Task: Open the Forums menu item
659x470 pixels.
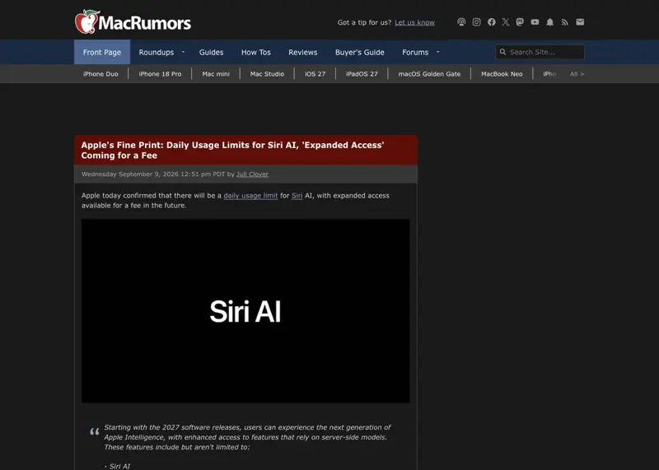Action: click(x=415, y=52)
